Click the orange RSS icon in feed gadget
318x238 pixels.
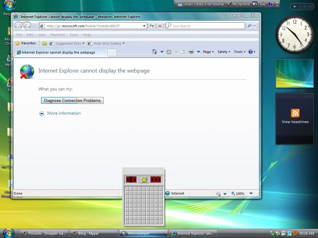click(295, 113)
